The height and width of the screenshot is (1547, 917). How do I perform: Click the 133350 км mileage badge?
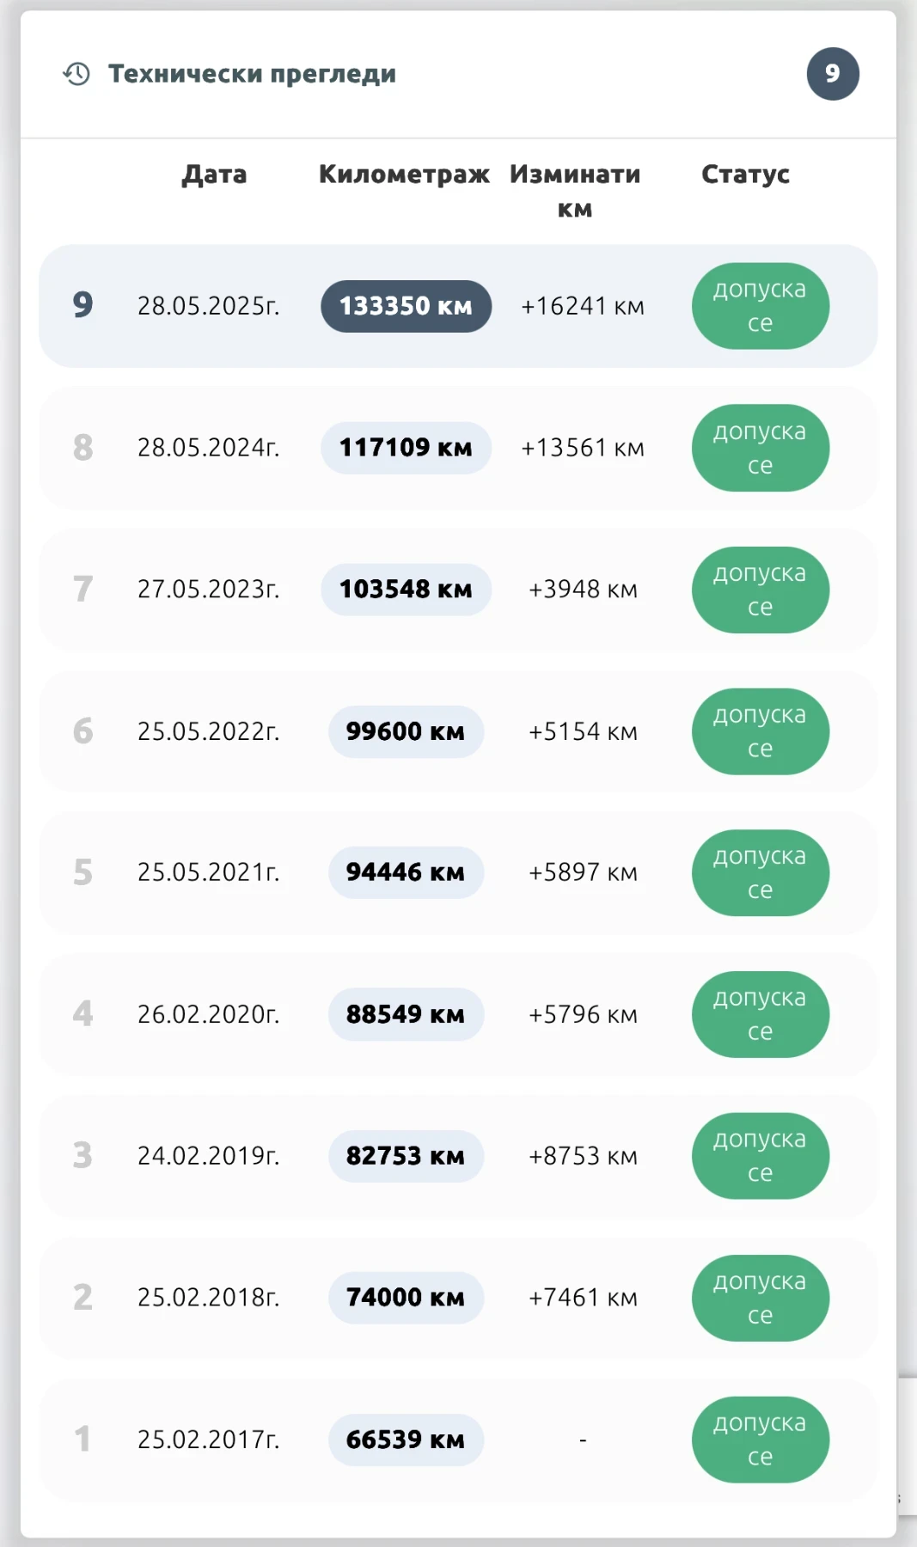coord(406,306)
